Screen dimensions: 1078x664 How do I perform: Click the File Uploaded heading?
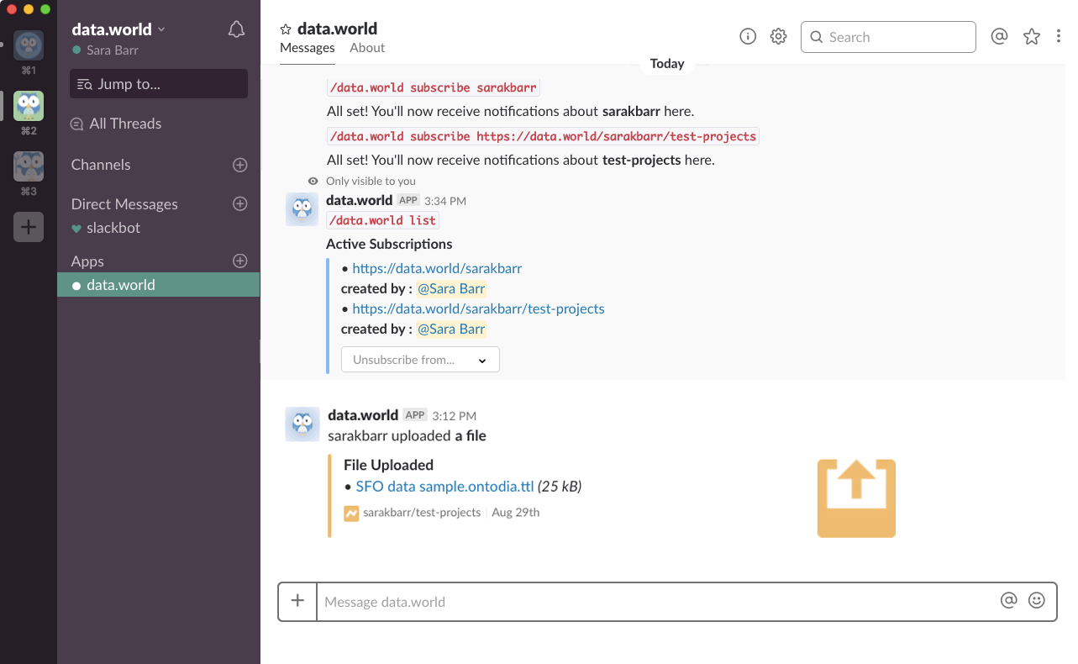click(388, 466)
